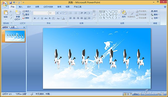
Task: Click the Decrease Indent icon
Action: [x=81, y=13]
